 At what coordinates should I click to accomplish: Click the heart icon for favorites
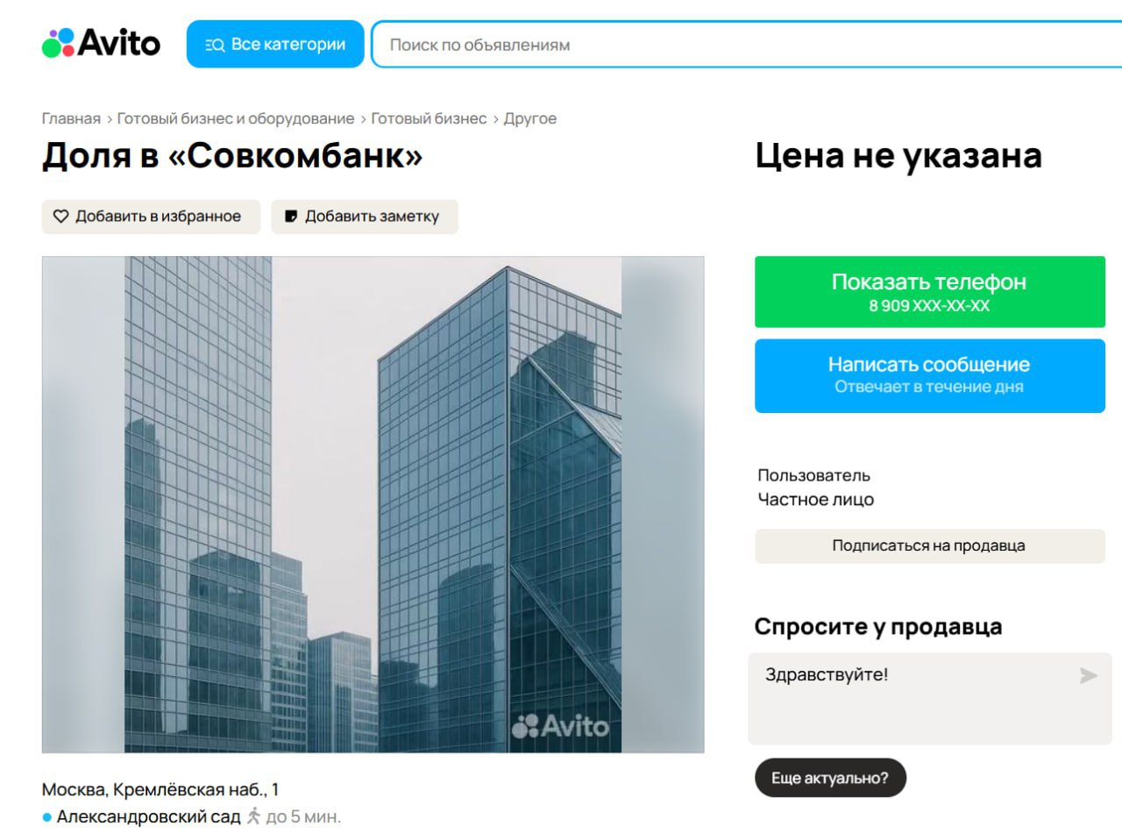pos(61,217)
